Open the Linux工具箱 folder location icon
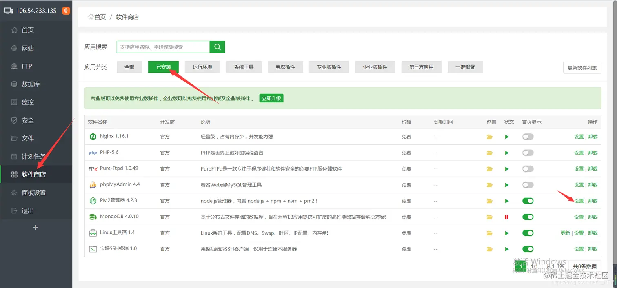Viewport: 617px width, 288px height. tap(490, 233)
